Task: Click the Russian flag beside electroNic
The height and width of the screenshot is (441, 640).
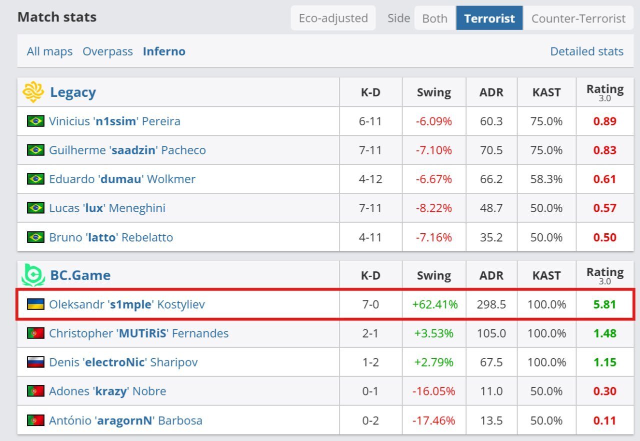Action: (35, 362)
